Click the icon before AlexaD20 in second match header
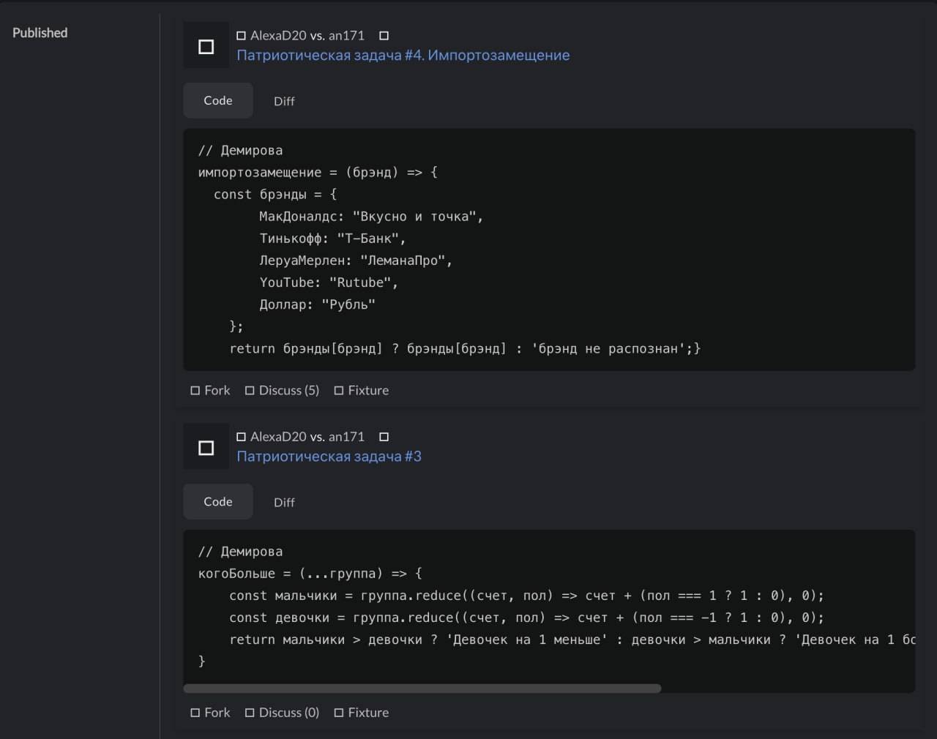Viewport: 937px width, 739px height. [x=242, y=436]
